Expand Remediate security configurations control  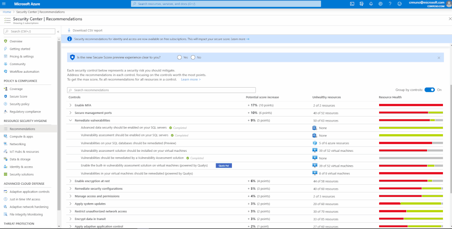coord(70,188)
